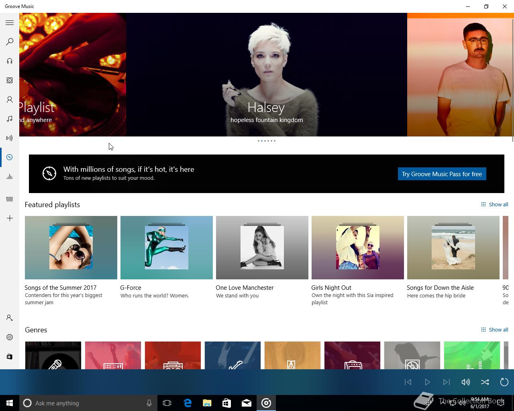Open Task View on the taskbar

(x=167, y=403)
